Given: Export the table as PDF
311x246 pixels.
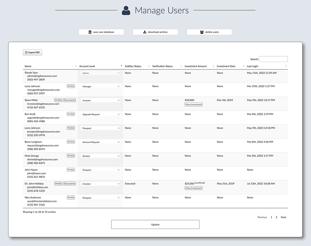Looking at the screenshot, I should 32,53.
